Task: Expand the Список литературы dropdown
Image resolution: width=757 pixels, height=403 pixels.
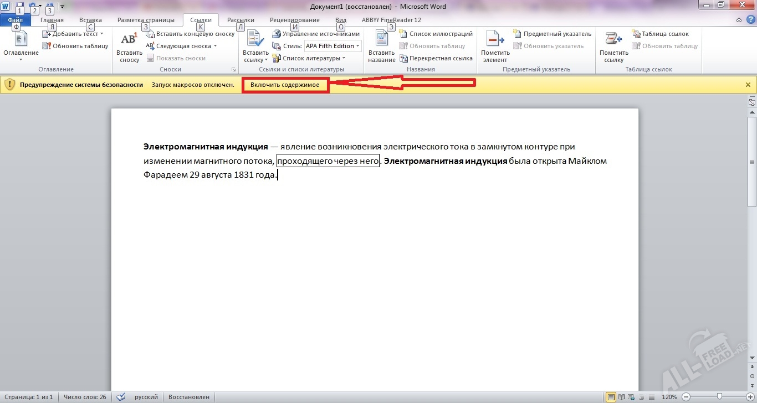Action: click(x=344, y=58)
